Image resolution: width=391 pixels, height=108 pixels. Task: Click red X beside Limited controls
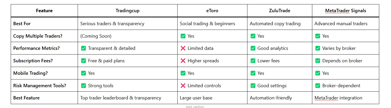pos(183,86)
